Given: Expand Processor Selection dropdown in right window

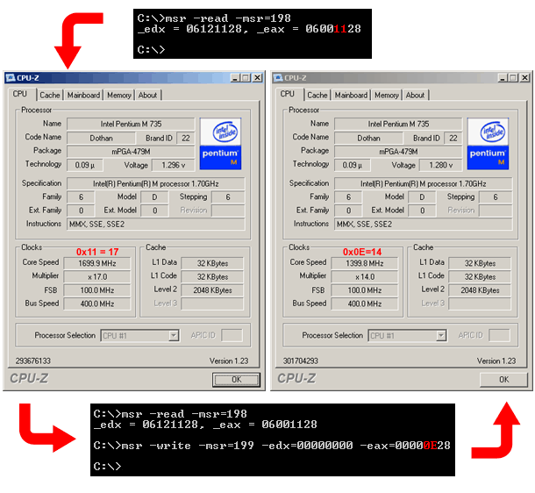Looking at the screenshot, I should (441, 336).
